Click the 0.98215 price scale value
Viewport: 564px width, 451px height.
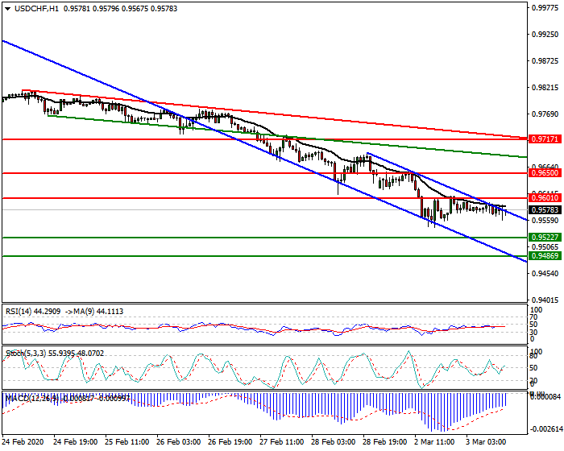pyautogui.click(x=545, y=88)
